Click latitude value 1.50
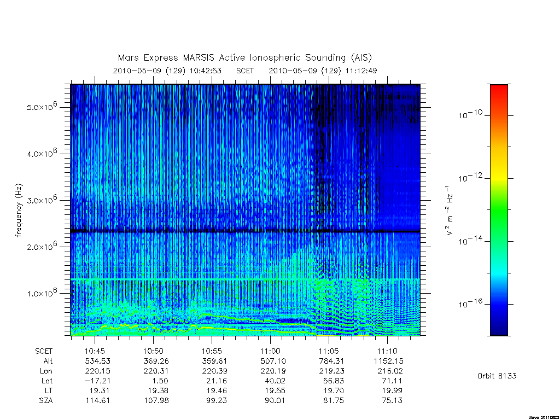560x420 pixels. (x=160, y=381)
